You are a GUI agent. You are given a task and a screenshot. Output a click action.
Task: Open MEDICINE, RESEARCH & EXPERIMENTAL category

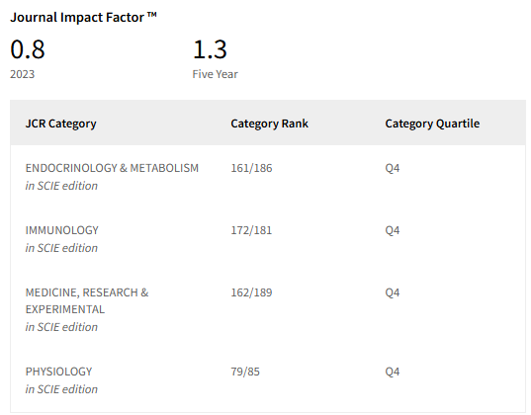pos(87,300)
